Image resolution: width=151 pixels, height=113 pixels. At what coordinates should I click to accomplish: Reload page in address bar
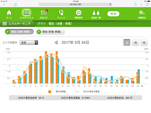coord(110,4)
